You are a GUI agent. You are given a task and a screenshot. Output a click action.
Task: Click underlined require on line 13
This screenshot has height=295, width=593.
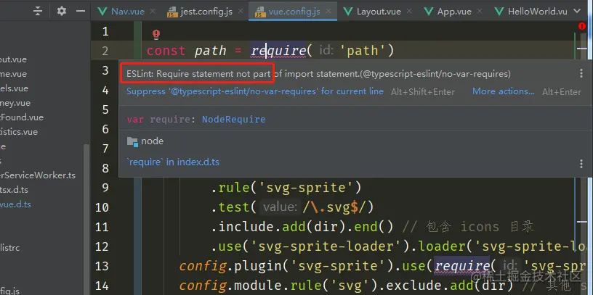[x=461, y=266]
